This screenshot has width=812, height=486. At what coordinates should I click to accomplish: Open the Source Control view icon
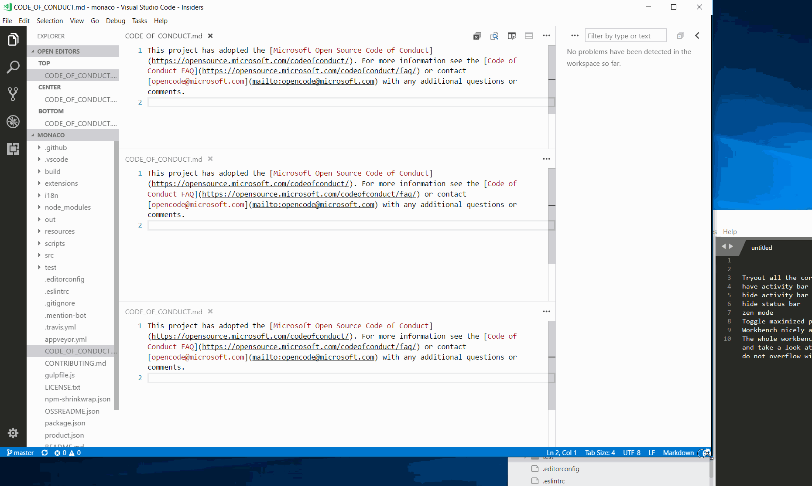13,94
